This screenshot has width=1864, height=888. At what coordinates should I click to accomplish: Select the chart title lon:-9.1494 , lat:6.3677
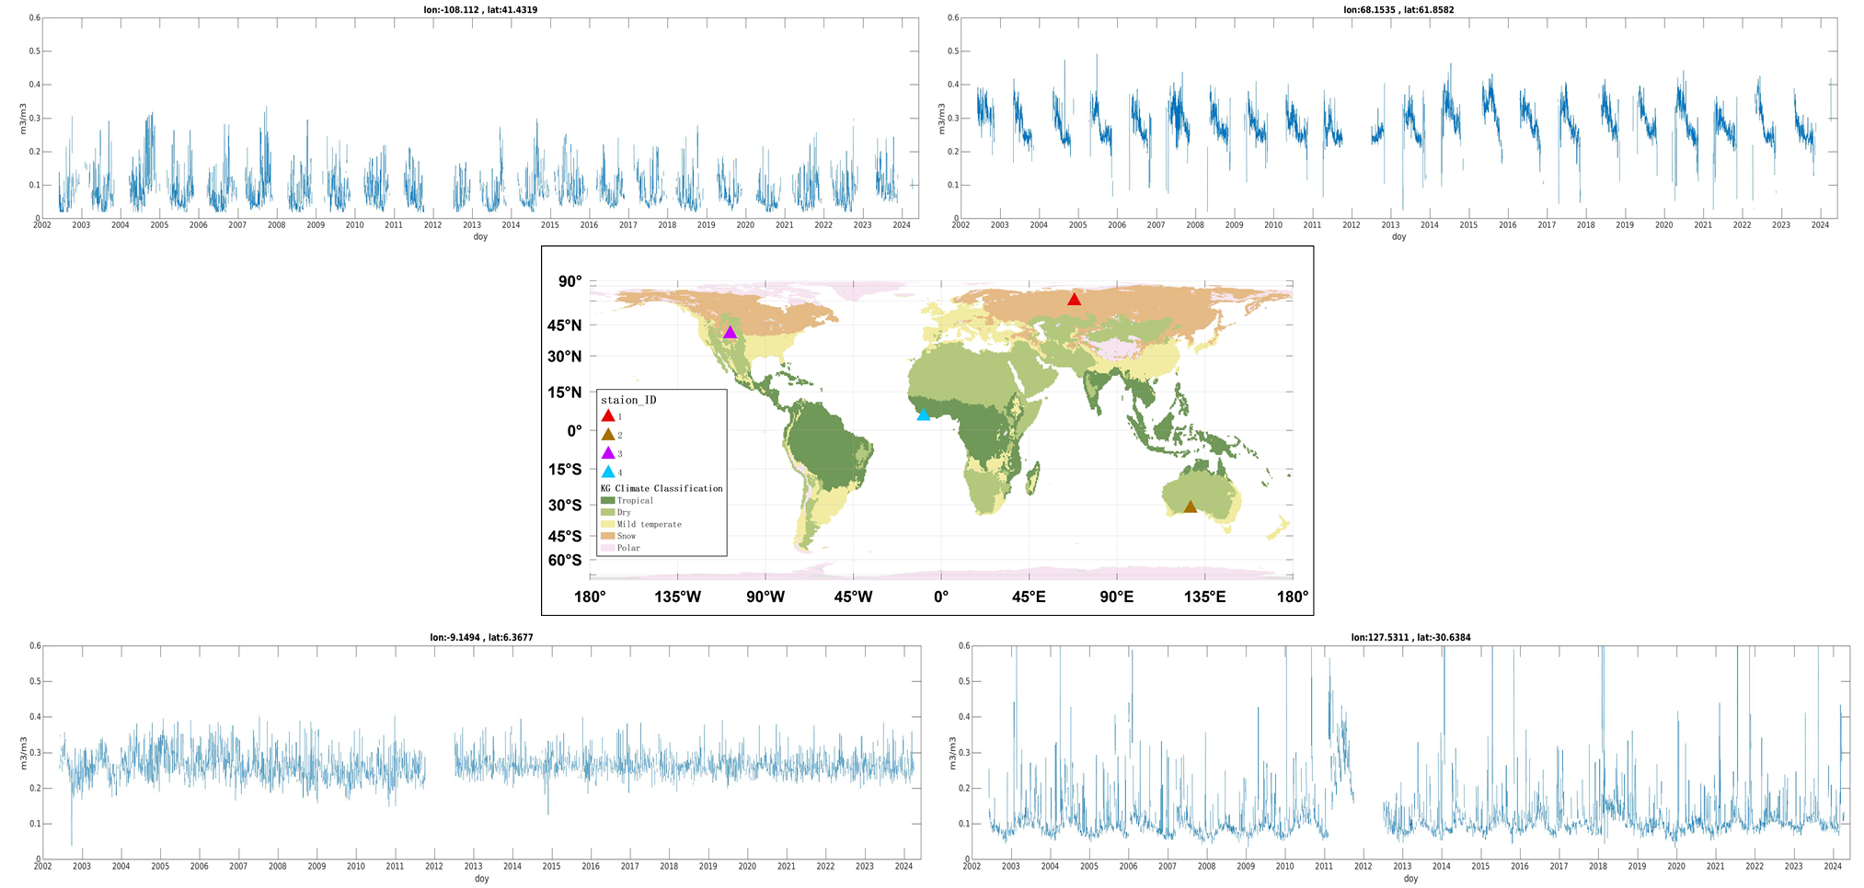(481, 637)
